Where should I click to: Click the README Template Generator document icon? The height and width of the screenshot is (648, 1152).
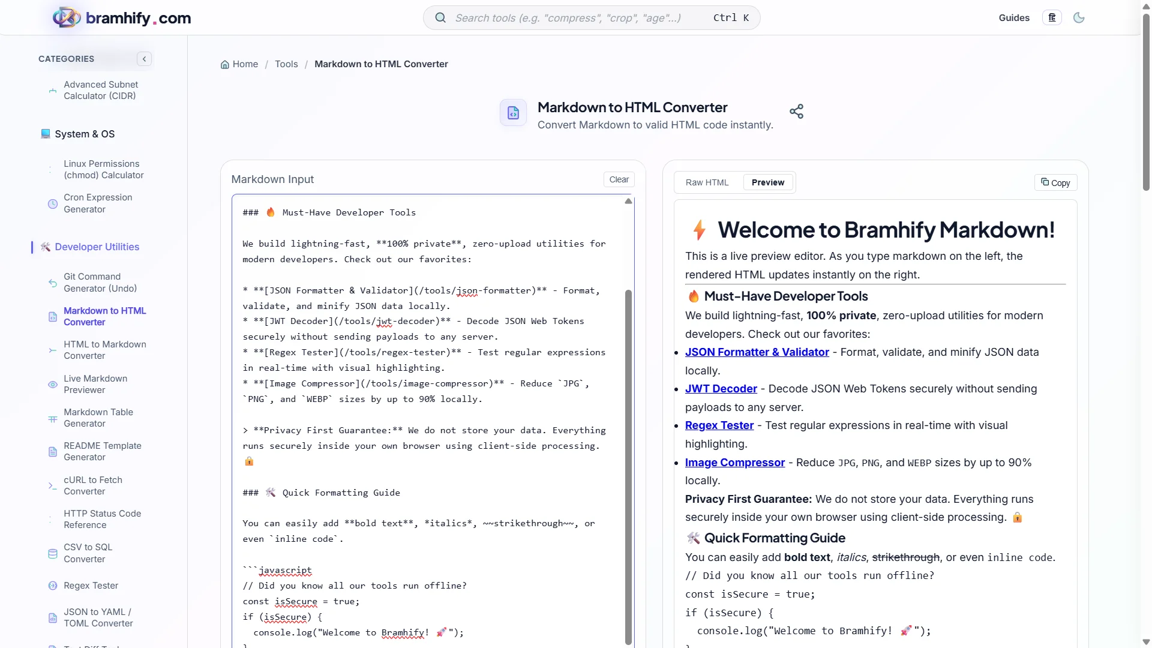tap(53, 452)
